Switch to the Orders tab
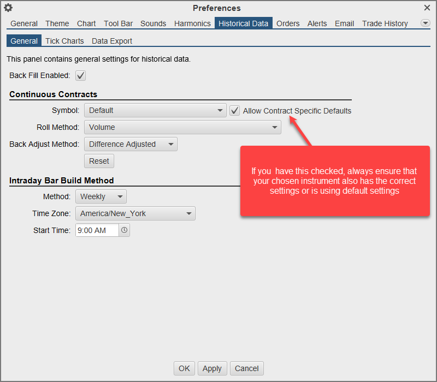Image resolution: width=437 pixels, height=382 pixels. [x=288, y=23]
